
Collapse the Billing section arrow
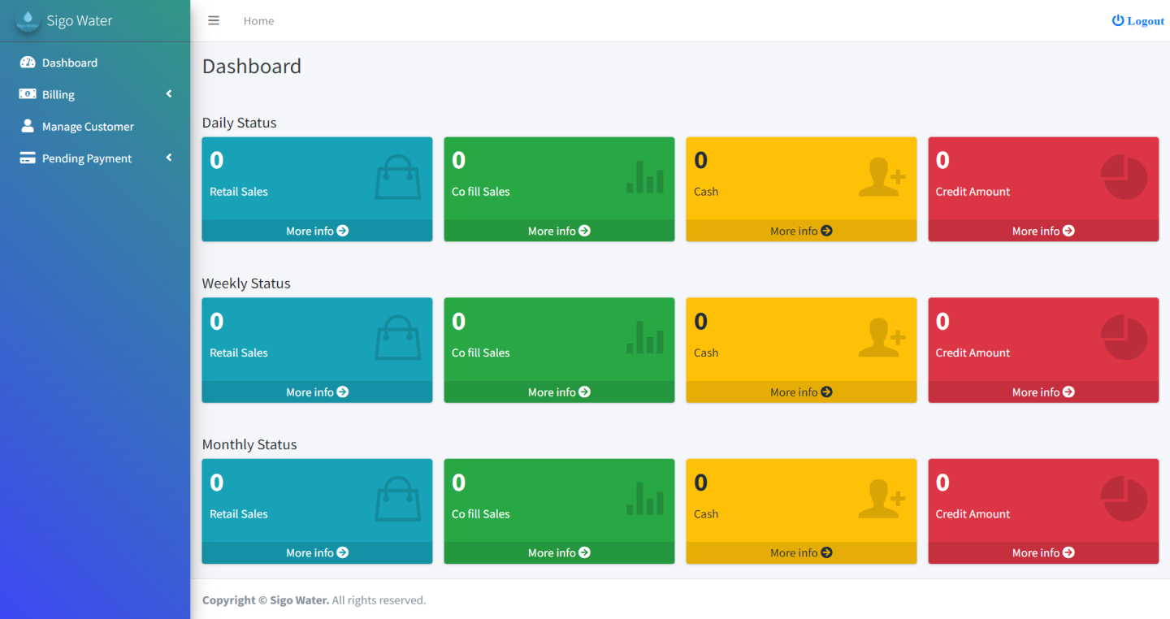tap(169, 93)
